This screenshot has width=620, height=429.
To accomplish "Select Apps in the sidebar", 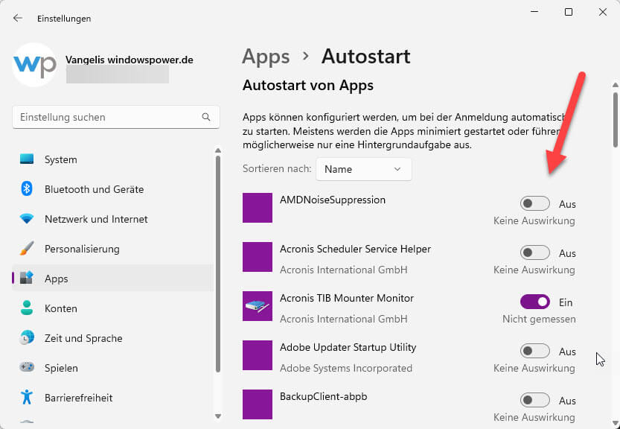I will click(112, 279).
